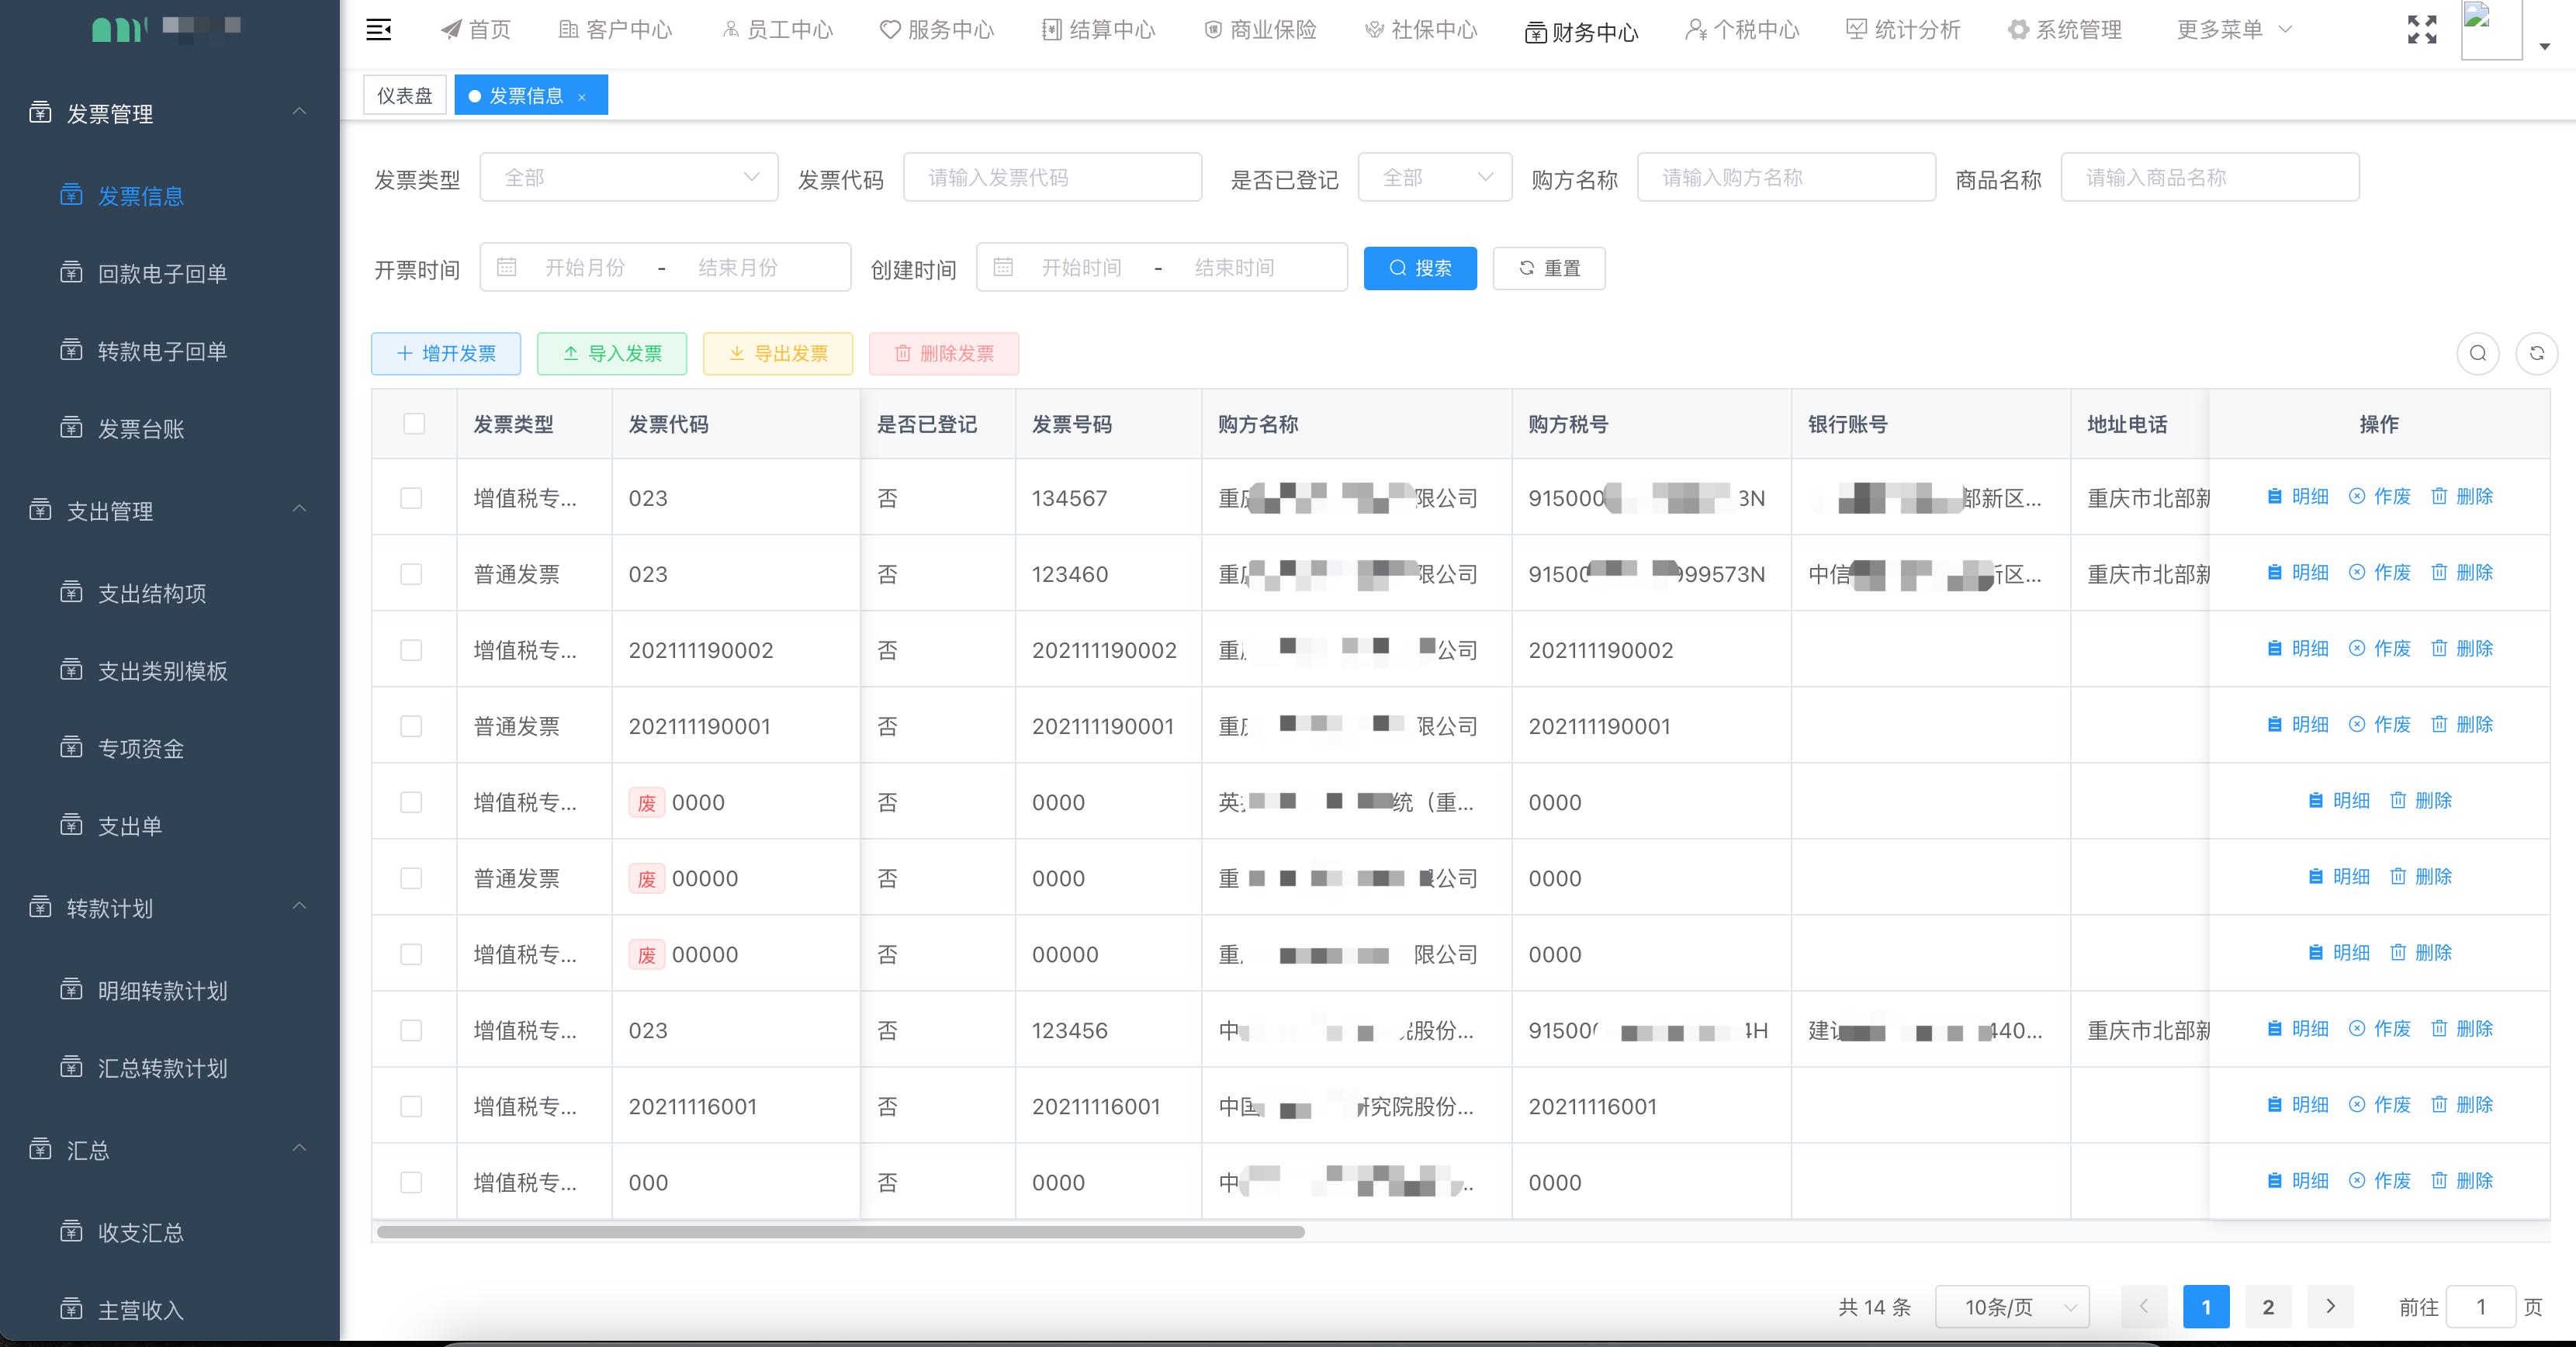Open calendar picker for 创建时间

click(x=1005, y=266)
